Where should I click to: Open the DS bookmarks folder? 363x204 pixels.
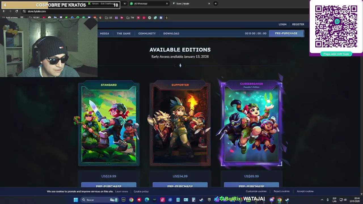pos(109,18)
